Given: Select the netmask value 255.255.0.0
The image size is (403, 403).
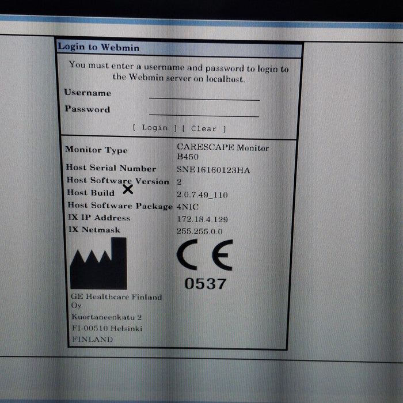Looking at the screenshot, I should pos(200,231).
